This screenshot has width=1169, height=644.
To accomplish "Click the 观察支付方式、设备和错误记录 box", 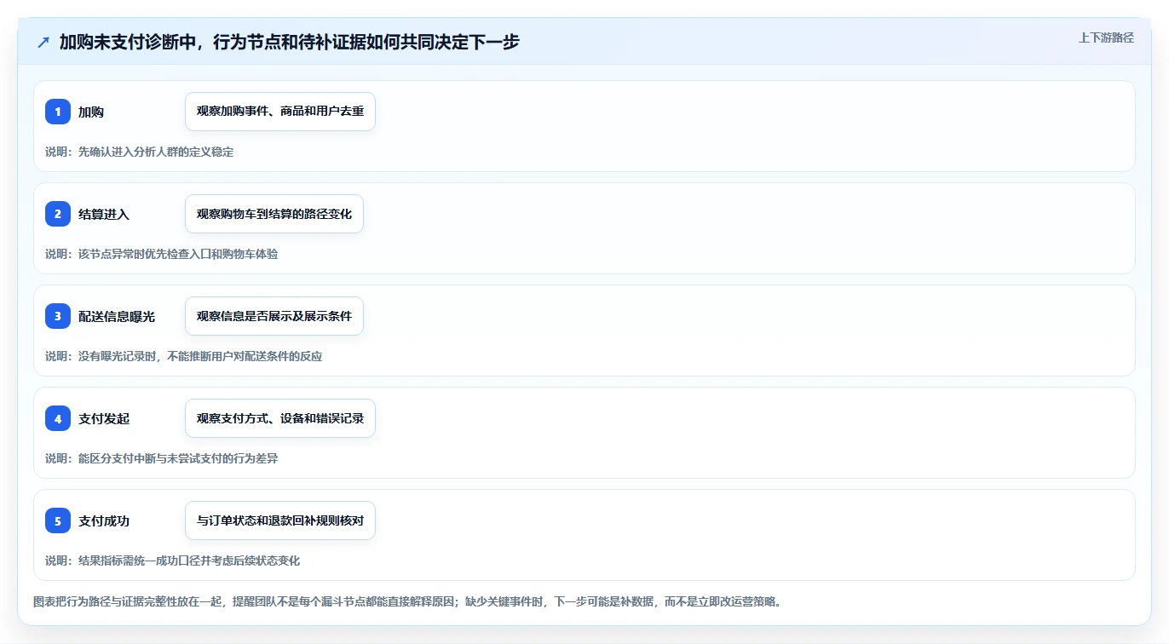I will click(x=280, y=418).
